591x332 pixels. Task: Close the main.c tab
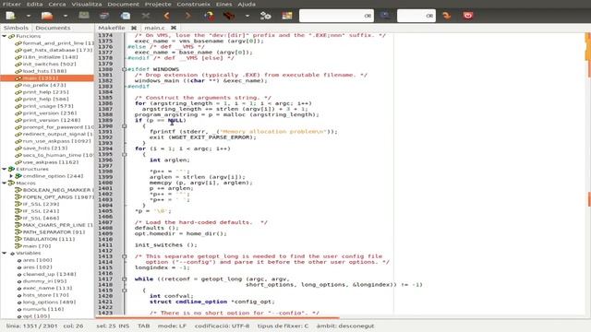point(174,28)
